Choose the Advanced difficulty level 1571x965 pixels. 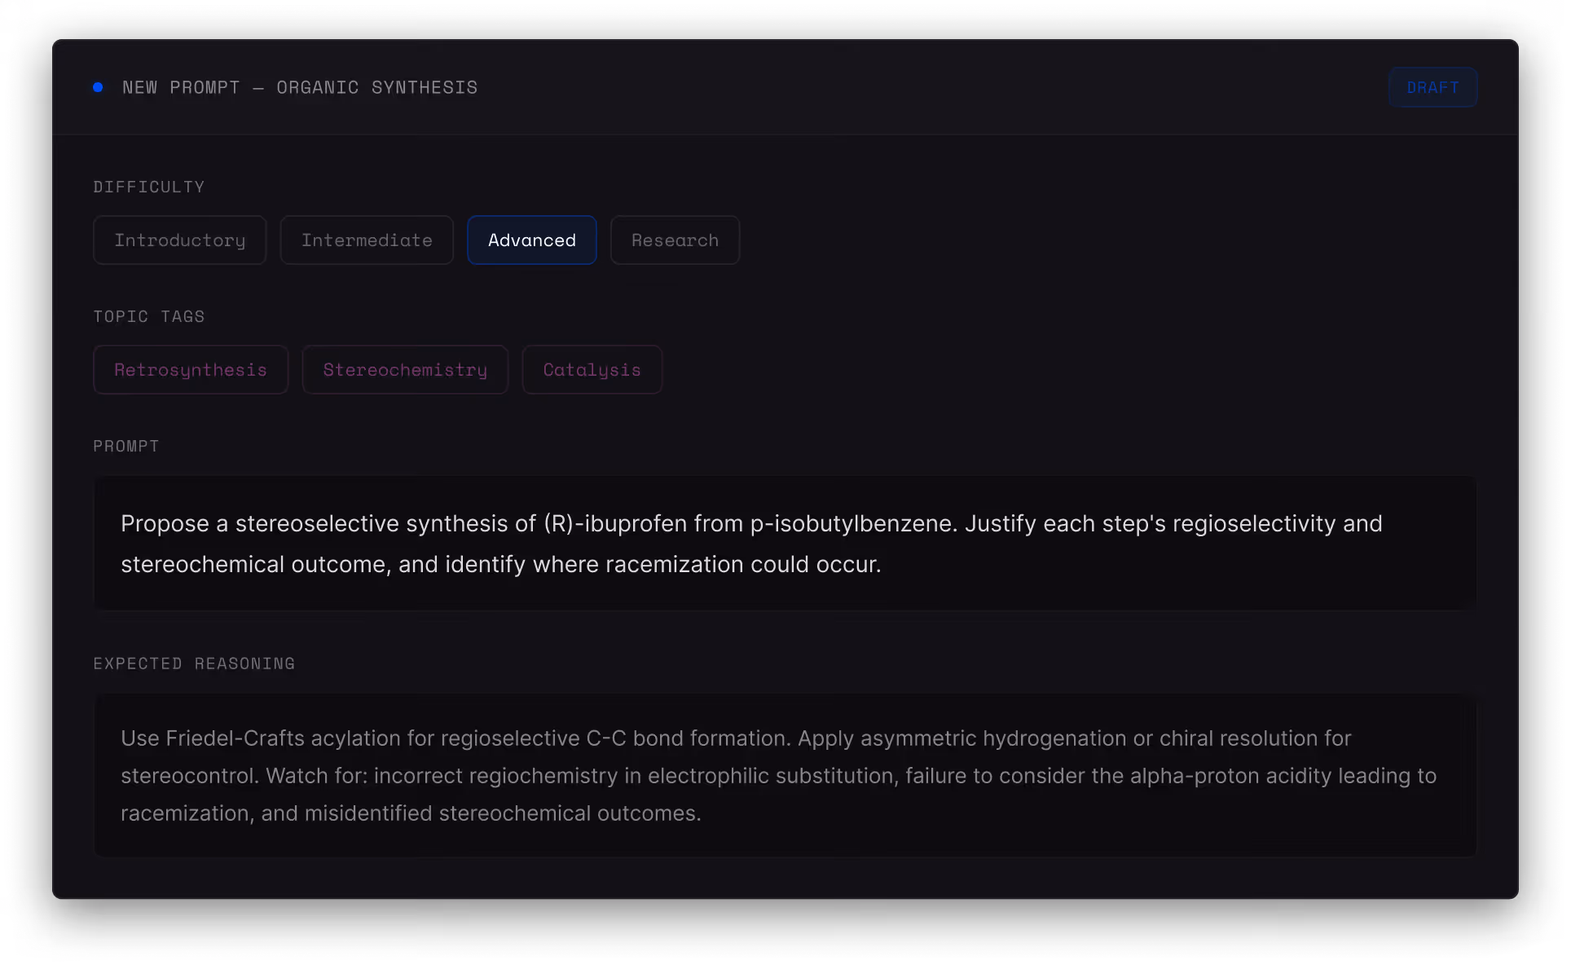pos(531,240)
